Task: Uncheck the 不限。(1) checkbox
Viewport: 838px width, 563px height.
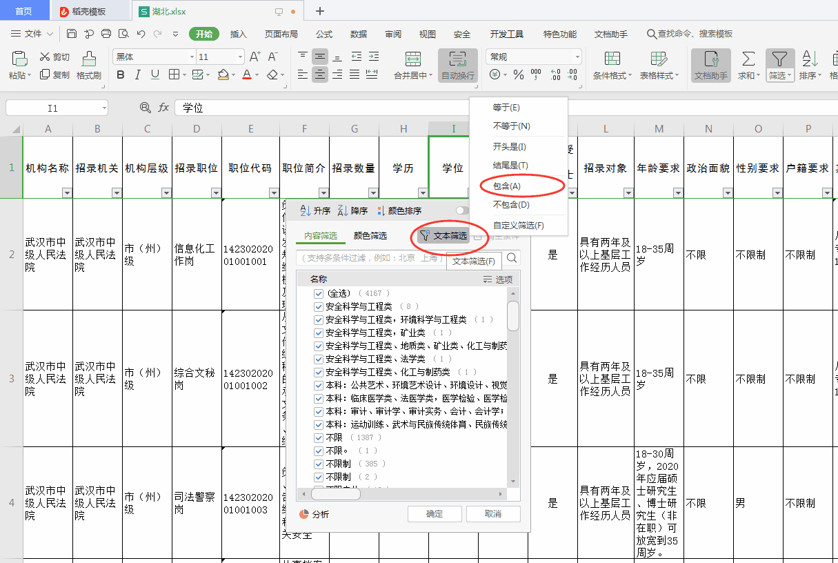Action: tap(319, 451)
